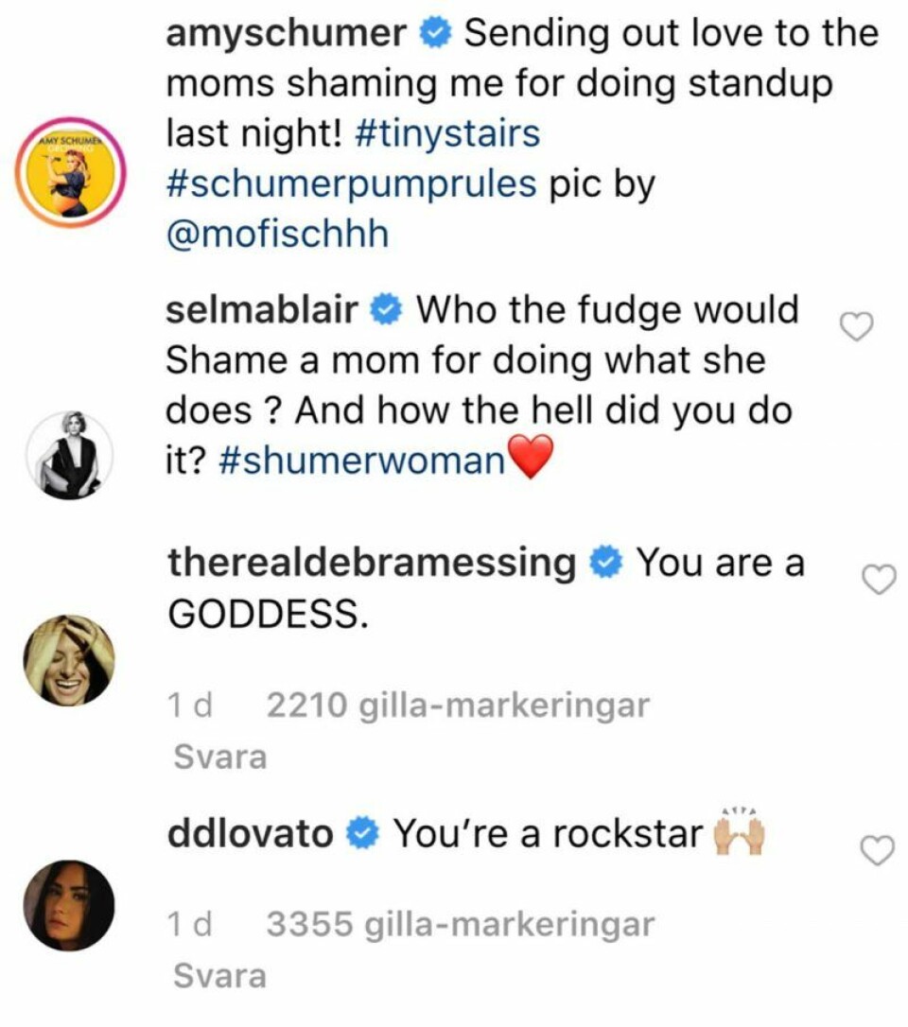Image resolution: width=908 pixels, height=1027 pixels.
Task: Open the #tinystairs hashtag
Action: click(447, 133)
